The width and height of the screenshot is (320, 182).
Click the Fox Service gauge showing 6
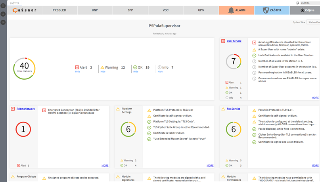tap(234, 129)
